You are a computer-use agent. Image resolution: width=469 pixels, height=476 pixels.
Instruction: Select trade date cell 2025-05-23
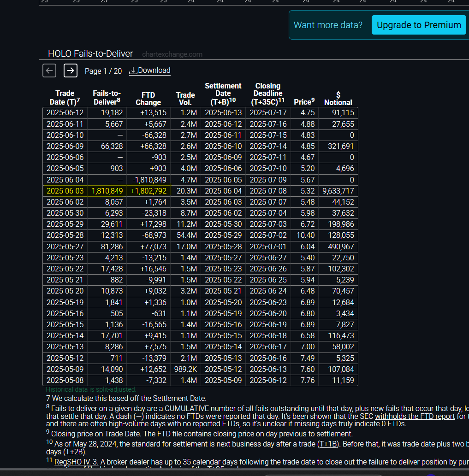click(65, 258)
